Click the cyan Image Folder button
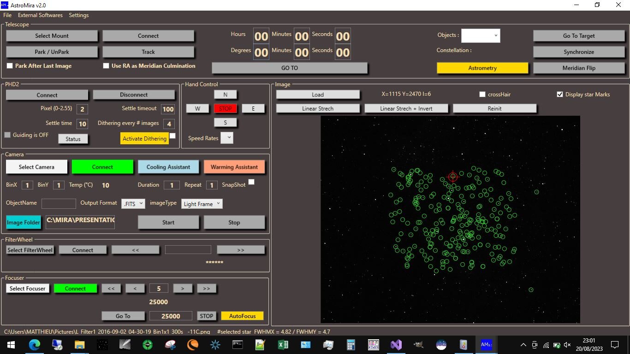This screenshot has height=354, width=630. pyautogui.click(x=24, y=222)
